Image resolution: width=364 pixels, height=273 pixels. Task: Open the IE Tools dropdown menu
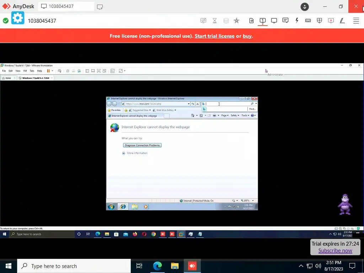(x=245, y=116)
